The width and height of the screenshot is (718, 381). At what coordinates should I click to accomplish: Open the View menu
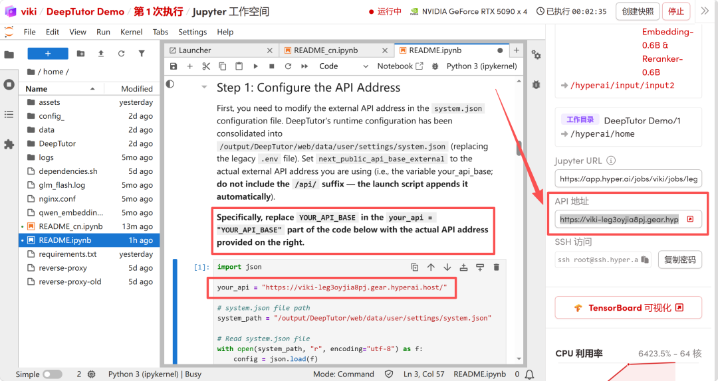78,32
